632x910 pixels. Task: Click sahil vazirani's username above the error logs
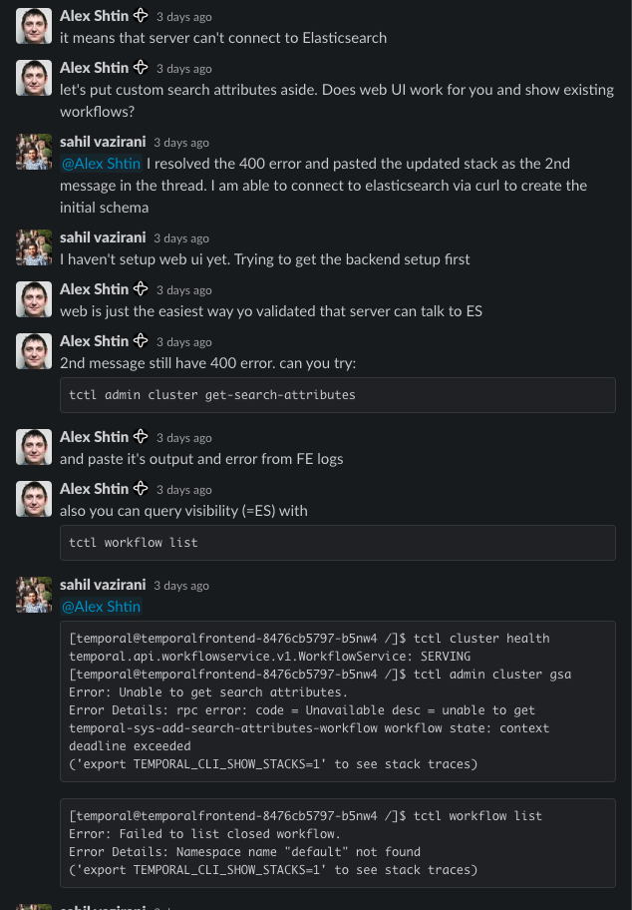pos(103,585)
